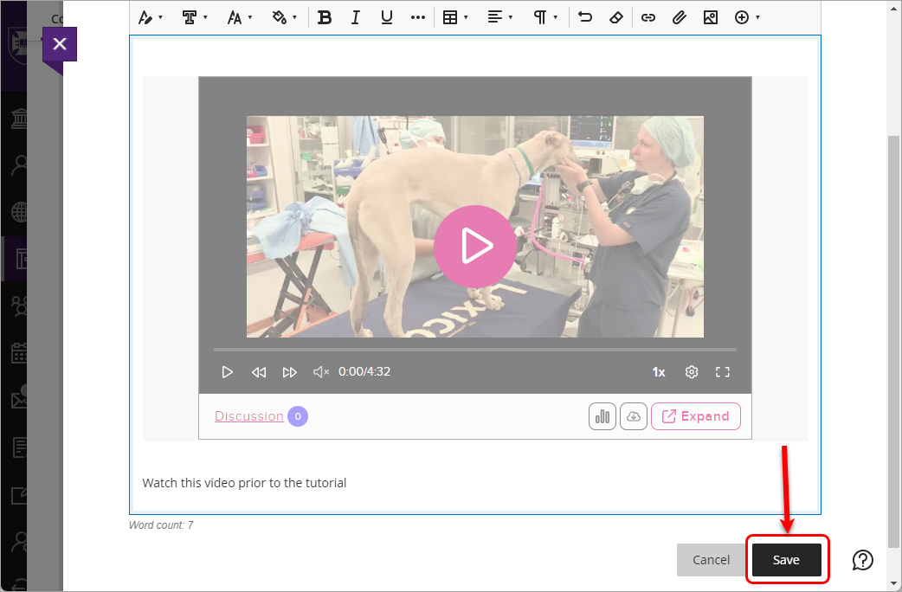Open the video settings gear
902x592 pixels.
(691, 371)
